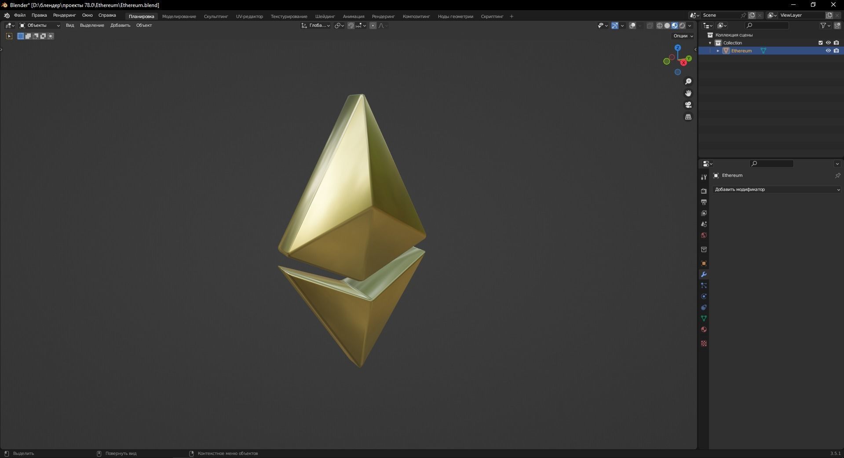Open the World properties tab
The height and width of the screenshot is (458, 844).
click(704, 235)
